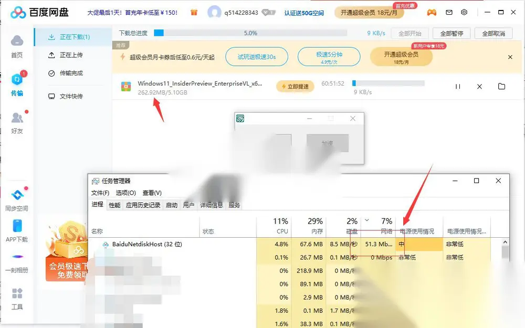Switch to 用户 tab in Task Manager
Screen dimensions: 525x328
(188, 205)
